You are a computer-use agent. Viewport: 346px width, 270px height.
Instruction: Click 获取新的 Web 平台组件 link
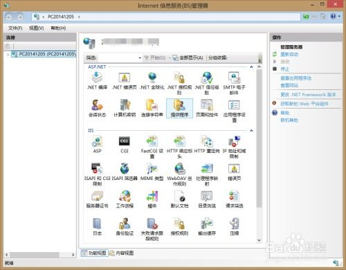[304, 104]
